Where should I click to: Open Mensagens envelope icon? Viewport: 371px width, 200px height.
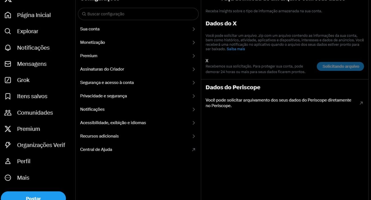pyautogui.click(x=8, y=64)
